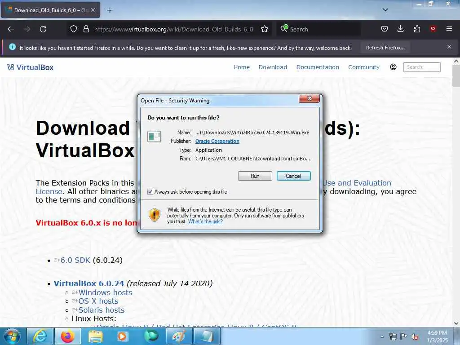Open the Community nav item
Viewport: 460px width, 345px height.
click(364, 67)
